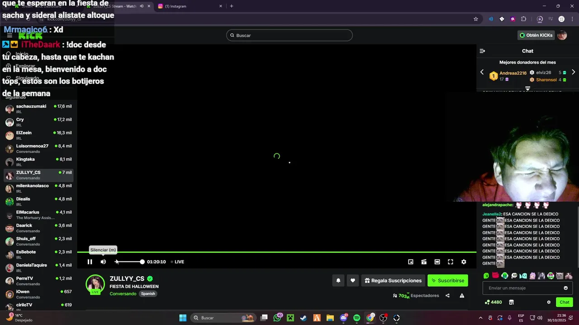Screen dimensions: 579x325
Task: Open Chrome extensions puzzle icon
Action: tap(524, 19)
